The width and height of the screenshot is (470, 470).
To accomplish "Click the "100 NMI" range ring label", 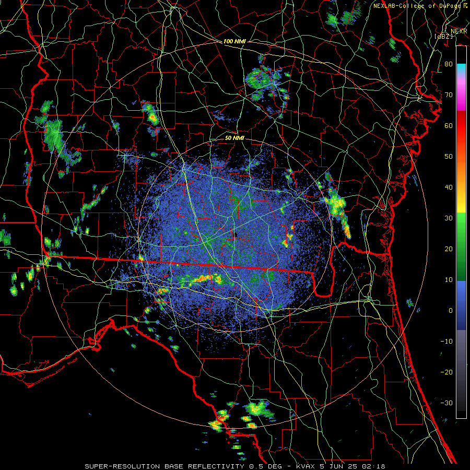I will coord(234,41).
